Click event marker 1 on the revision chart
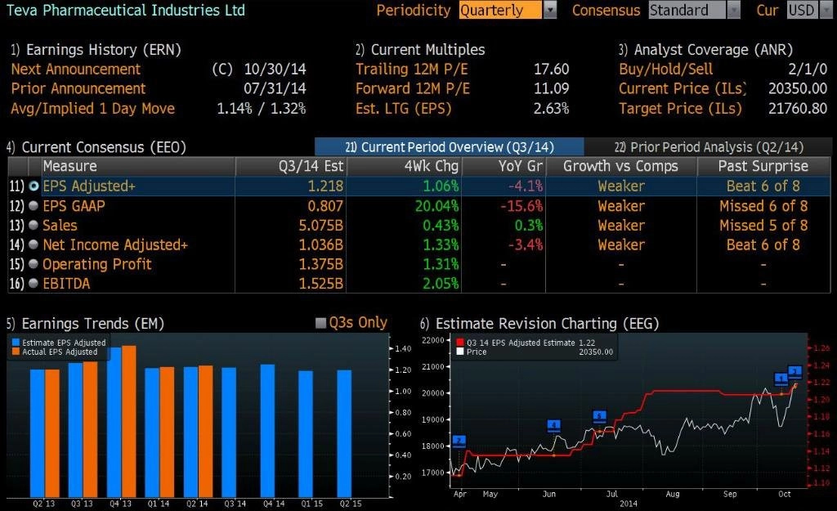This screenshot has width=837, height=511. (781, 379)
